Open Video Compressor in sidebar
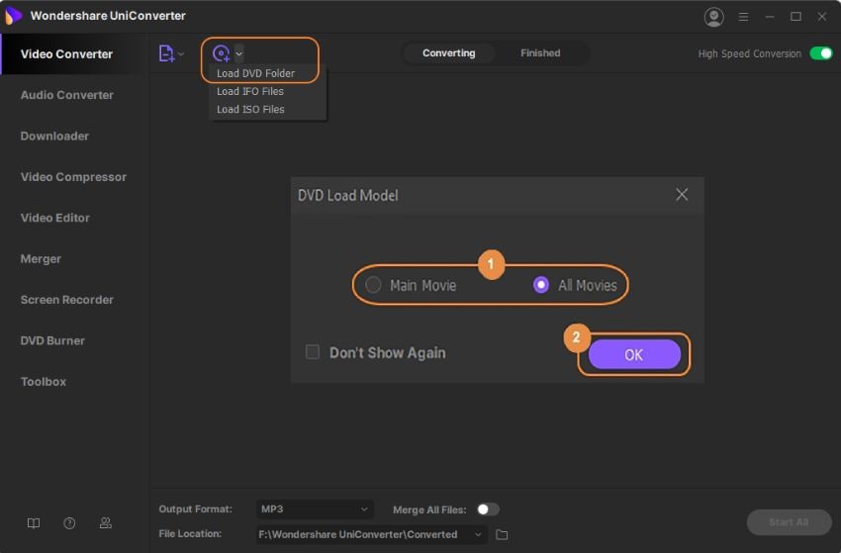 click(x=73, y=177)
